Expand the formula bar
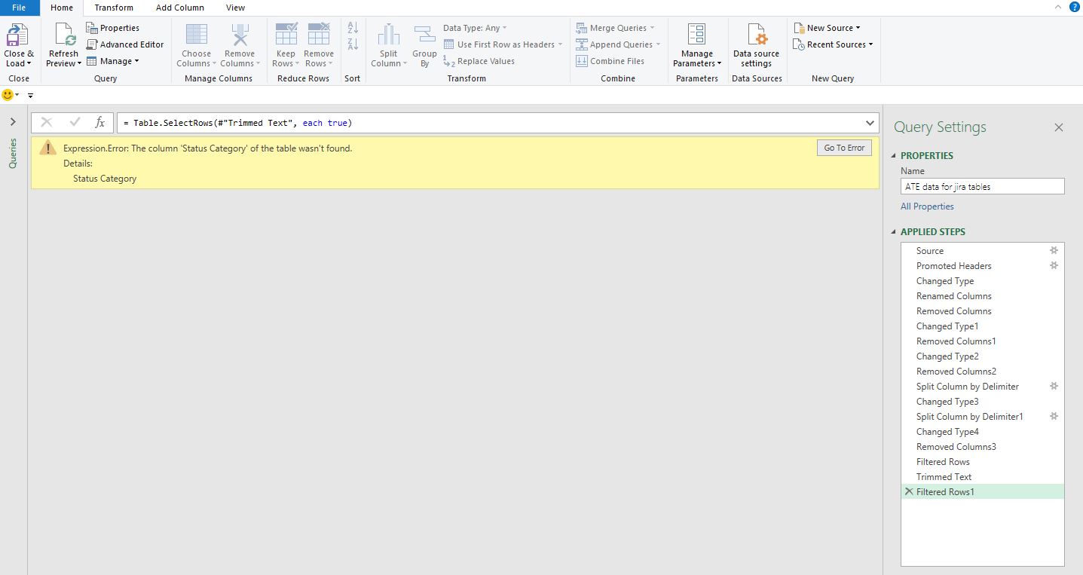The height and width of the screenshot is (575, 1083). [870, 122]
